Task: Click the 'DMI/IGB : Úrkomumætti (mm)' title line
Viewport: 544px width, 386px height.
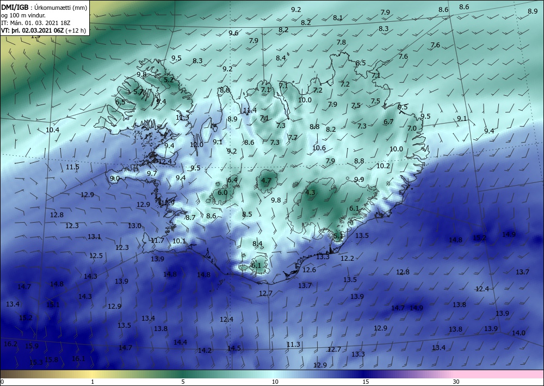Action: tap(45, 7)
